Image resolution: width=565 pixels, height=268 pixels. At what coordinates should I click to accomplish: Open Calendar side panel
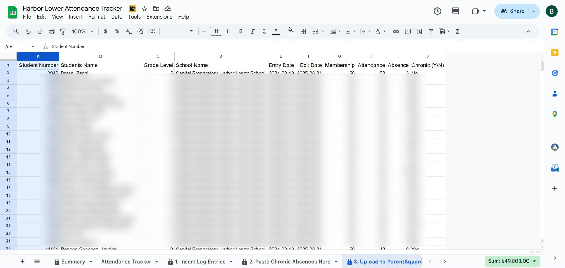point(555,32)
